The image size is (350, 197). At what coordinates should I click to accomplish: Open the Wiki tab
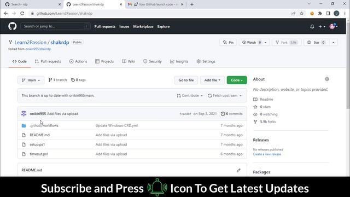129,61
